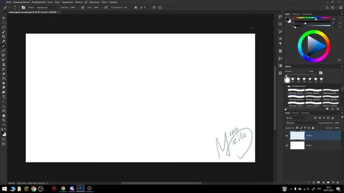The width and height of the screenshot is (344, 193).
Task: Hide the selected top layer eye icon
Action: pos(286,136)
